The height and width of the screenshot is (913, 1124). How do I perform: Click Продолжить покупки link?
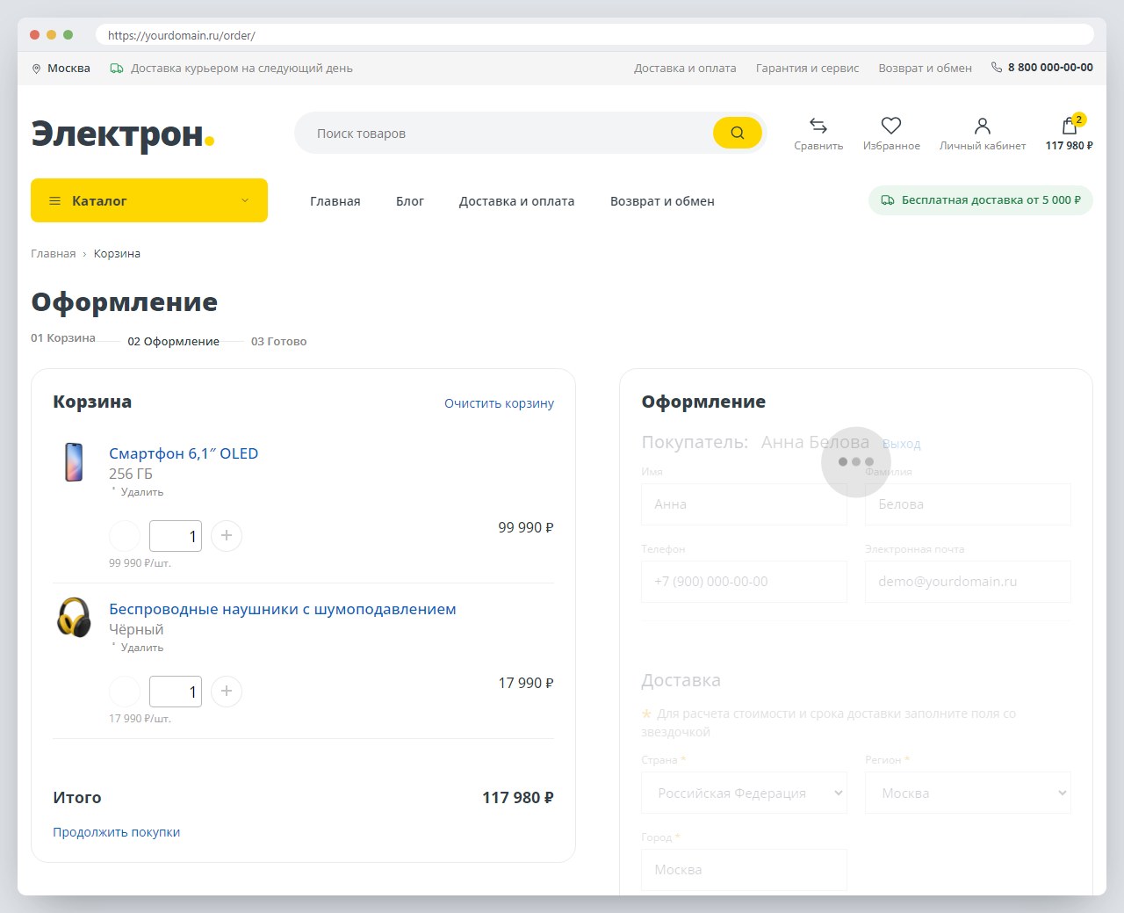(116, 832)
